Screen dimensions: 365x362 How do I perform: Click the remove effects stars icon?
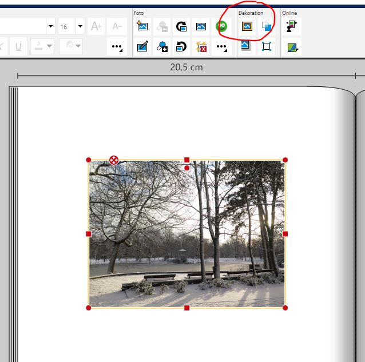pos(201,46)
